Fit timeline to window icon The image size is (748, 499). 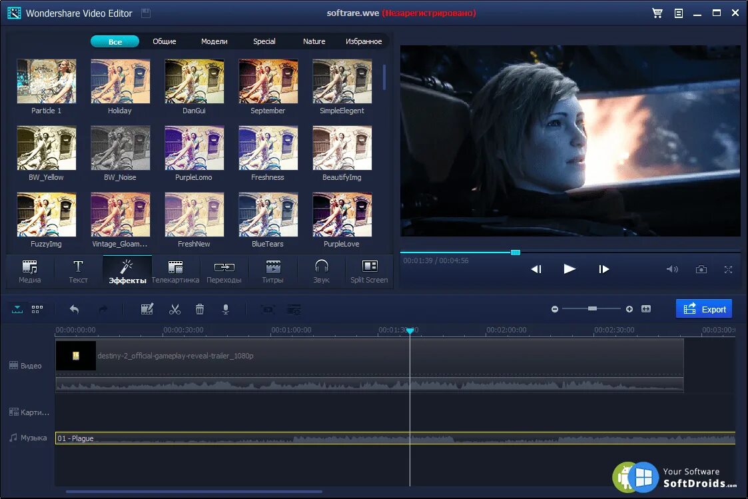point(646,308)
